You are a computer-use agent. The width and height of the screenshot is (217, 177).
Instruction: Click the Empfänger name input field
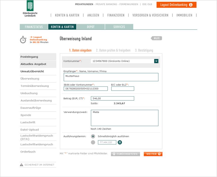111,77
